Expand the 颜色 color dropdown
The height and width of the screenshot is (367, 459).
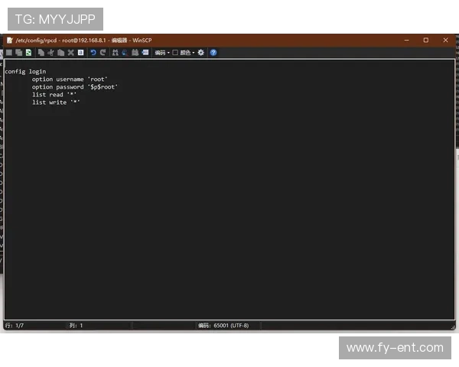click(187, 53)
